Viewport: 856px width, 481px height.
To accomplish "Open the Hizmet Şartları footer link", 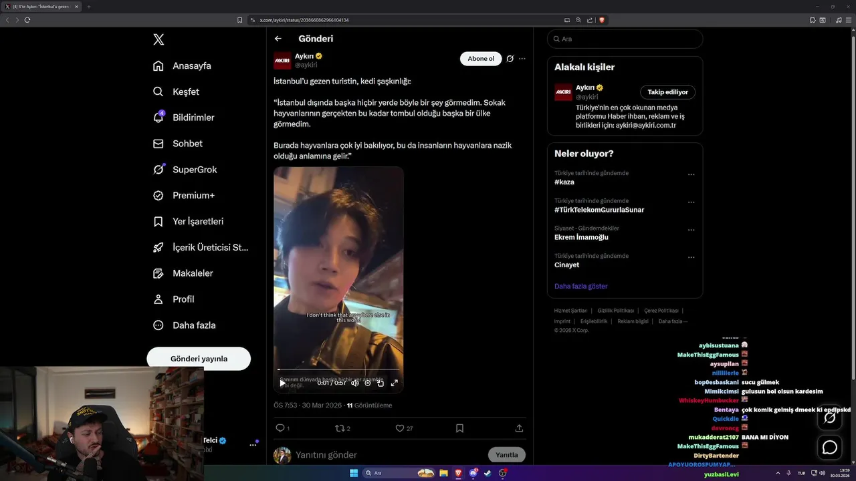I will pyautogui.click(x=570, y=311).
